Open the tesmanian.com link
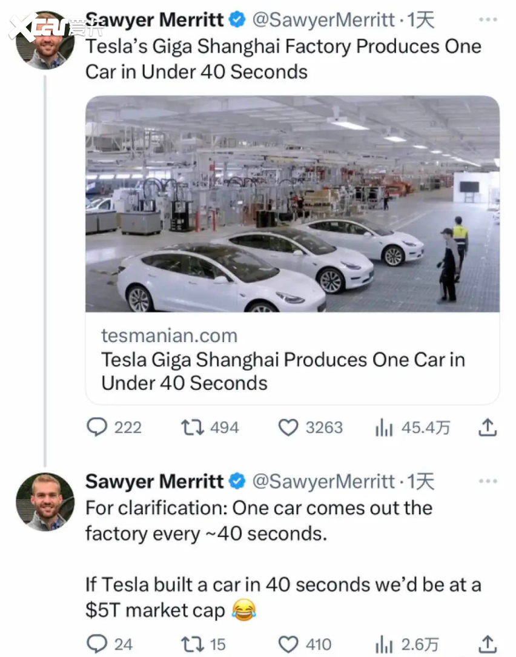The width and height of the screenshot is (516, 657). click(169, 335)
